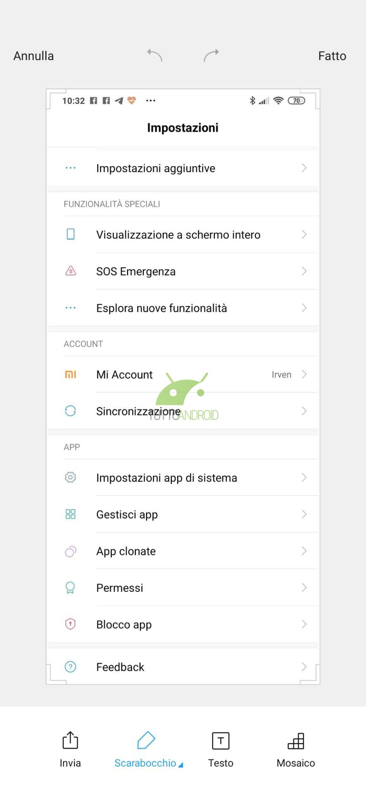366x794 pixels.
Task: Click the Blocco app shield icon
Action: tap(71, 624)
